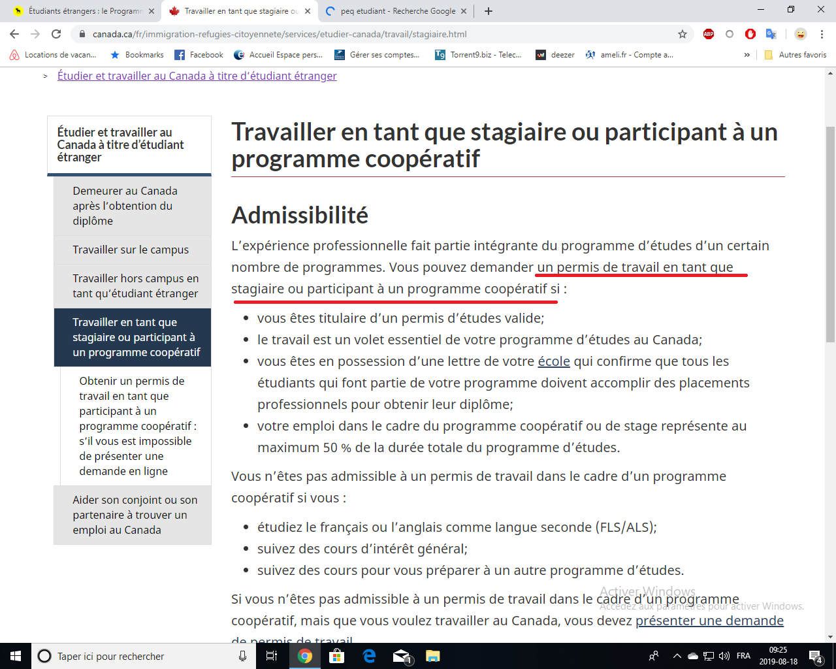Open the 'Locations de vacan...' bookmark
Screen dimensions: 836x669
53,55
